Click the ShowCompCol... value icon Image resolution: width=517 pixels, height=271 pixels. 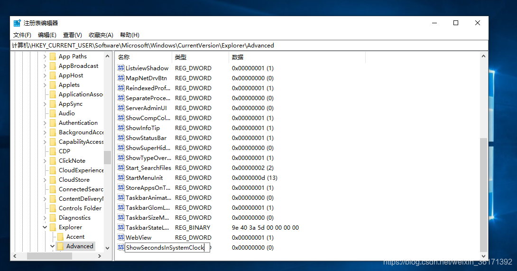coord(120,118)
